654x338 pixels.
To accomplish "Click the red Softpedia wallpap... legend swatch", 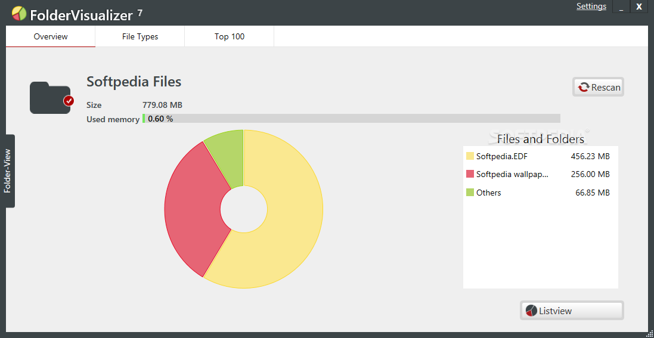I will coord(470,174).
